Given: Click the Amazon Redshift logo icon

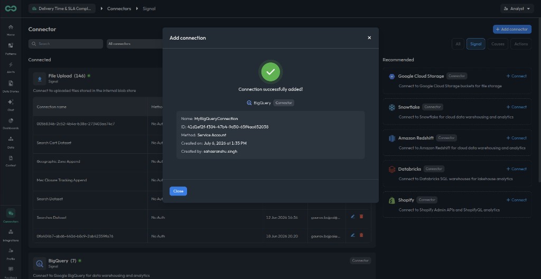Looking at the screenshot, I should coord(391,138).
